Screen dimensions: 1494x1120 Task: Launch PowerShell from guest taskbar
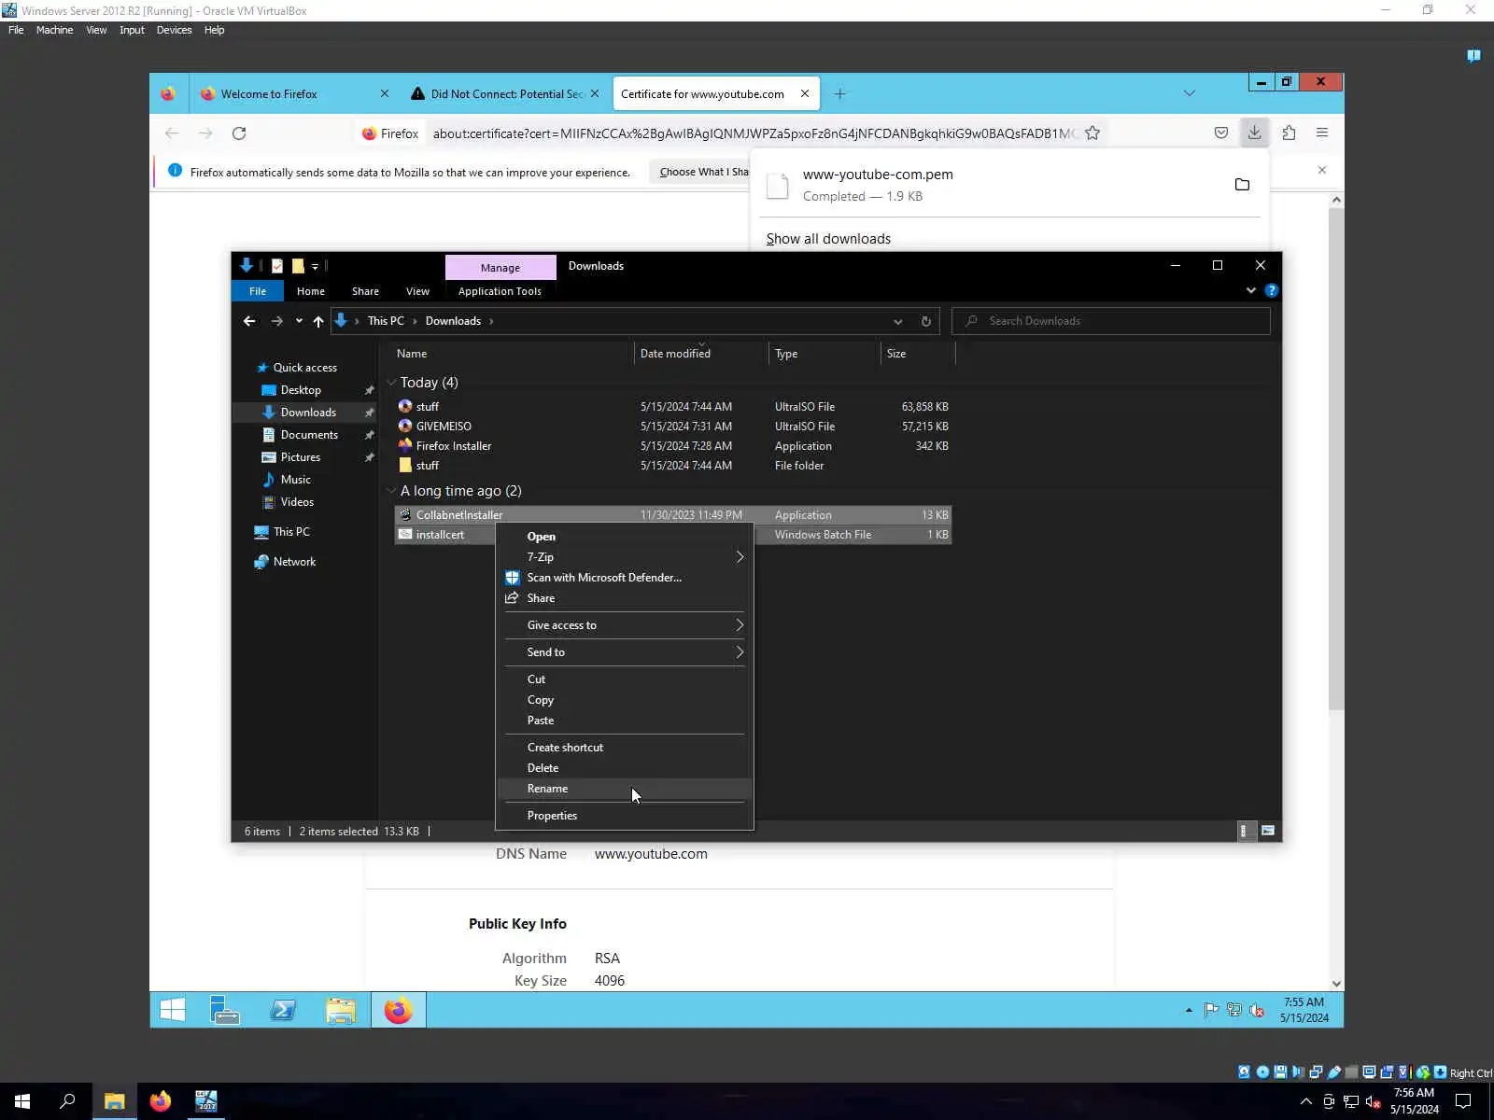tap(283, 1010)
